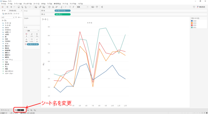208x114 pixels.
Task: Click the 2021 color swatch in legend
Action: point(192,27)
